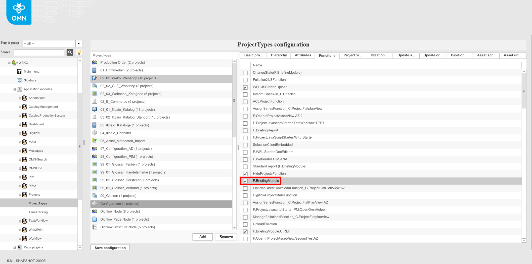Click the Main menu icon in the tree

pyautogui.click(x=19, y=72)
